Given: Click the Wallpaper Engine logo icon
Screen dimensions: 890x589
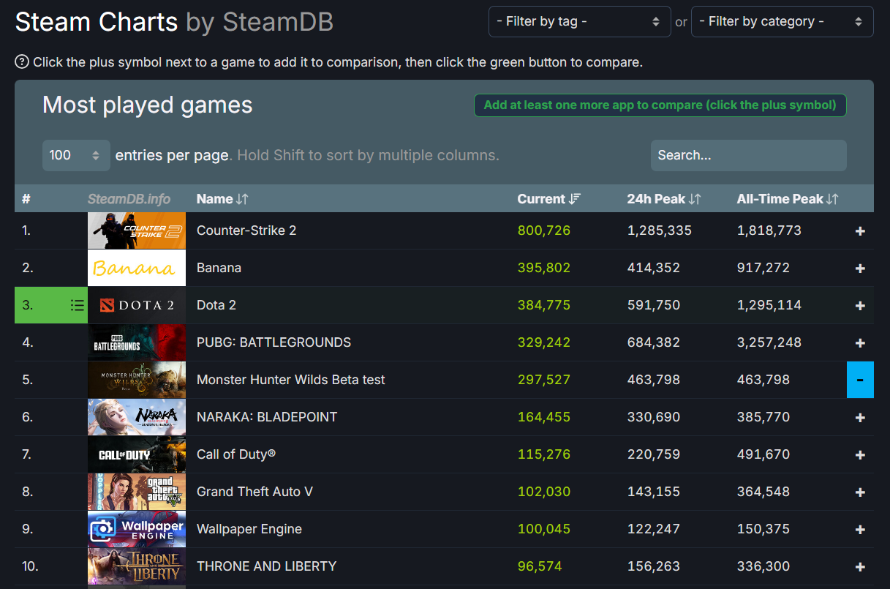Looking at the screenshot, I should pos(137,528).
